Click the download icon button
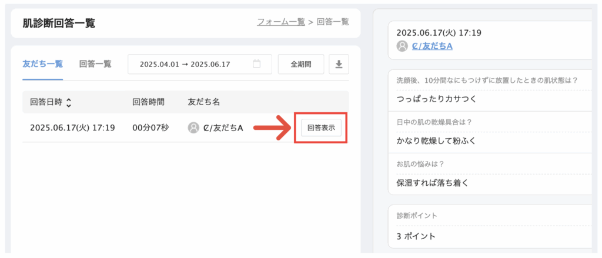Screen dimensions: 602x258 point(339,64)
